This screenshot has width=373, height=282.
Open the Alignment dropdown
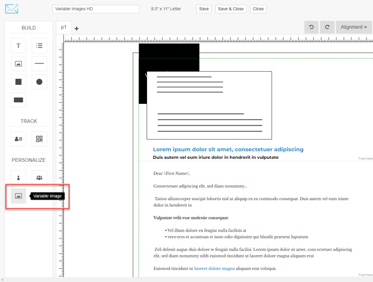[x=353, y=27]
